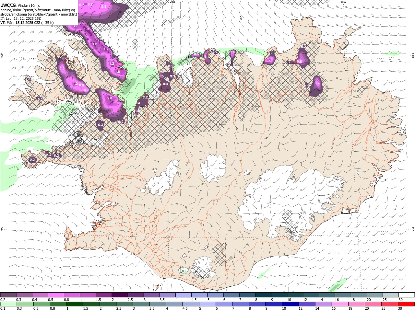Click the 'rigning/skúrir' legend description line
The width and height of the screenshot is (415, 311).
[38, 10]
